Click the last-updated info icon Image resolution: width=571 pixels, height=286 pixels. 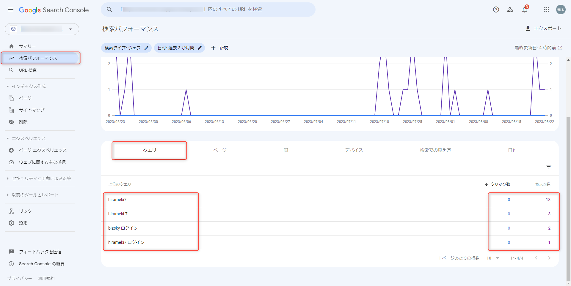[x=560, y=48]
